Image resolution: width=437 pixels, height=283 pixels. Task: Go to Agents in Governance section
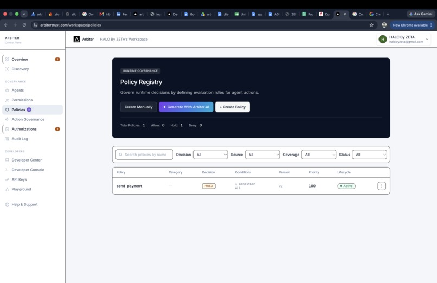click(33, 90)
